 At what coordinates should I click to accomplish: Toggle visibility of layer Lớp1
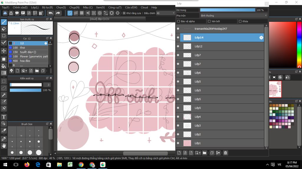178,143
